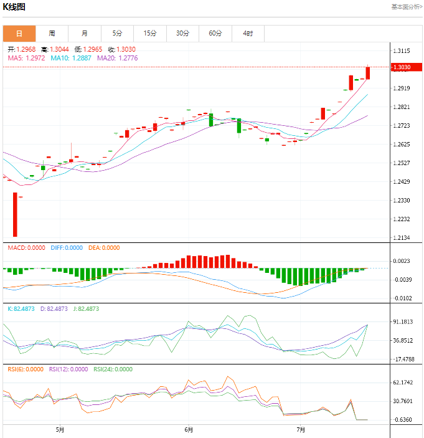Click the MA5: 1.2972 legend label
This screenshot has height=438, width=424.
click(26, 58)
